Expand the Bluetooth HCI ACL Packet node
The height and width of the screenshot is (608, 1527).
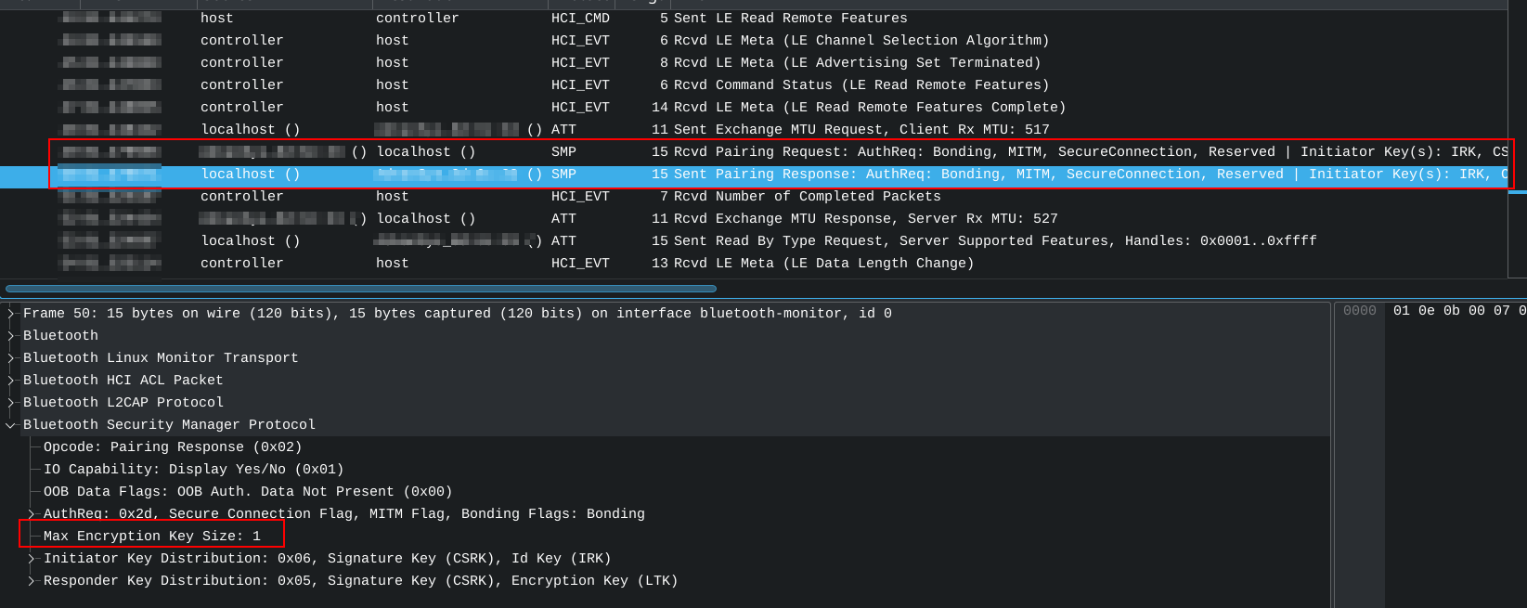point(11,381)
